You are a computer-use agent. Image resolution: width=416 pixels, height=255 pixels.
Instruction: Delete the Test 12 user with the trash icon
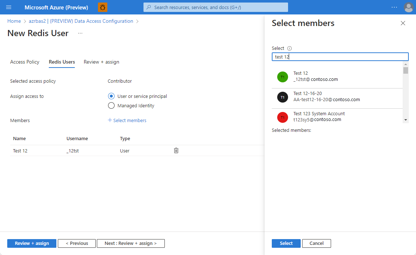(176, 150)
